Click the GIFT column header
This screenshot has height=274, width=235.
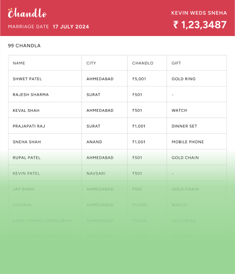click(x=176, y=63)
